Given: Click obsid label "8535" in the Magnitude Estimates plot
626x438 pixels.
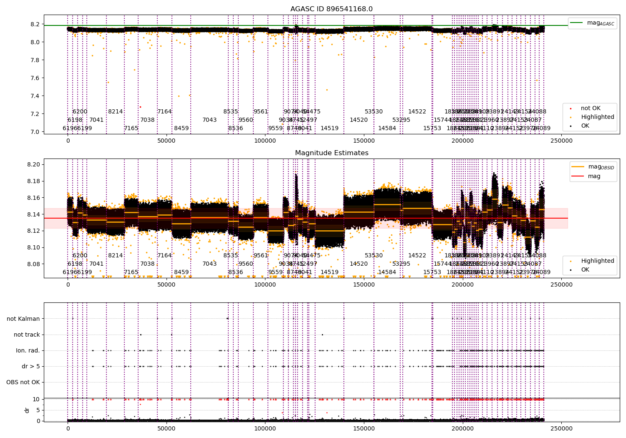Looking at the screenshot, I should tap(231, 256).
